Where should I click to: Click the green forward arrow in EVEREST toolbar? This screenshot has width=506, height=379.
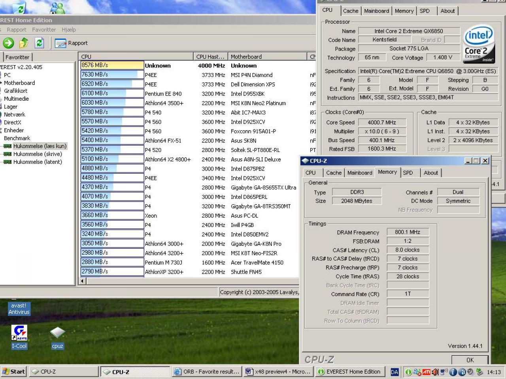(x=8, y=43)
